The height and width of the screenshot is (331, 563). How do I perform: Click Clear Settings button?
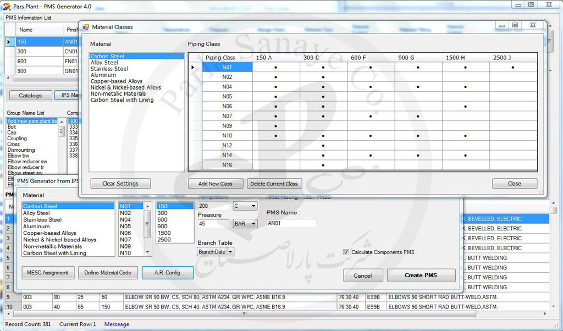[120, 184]
